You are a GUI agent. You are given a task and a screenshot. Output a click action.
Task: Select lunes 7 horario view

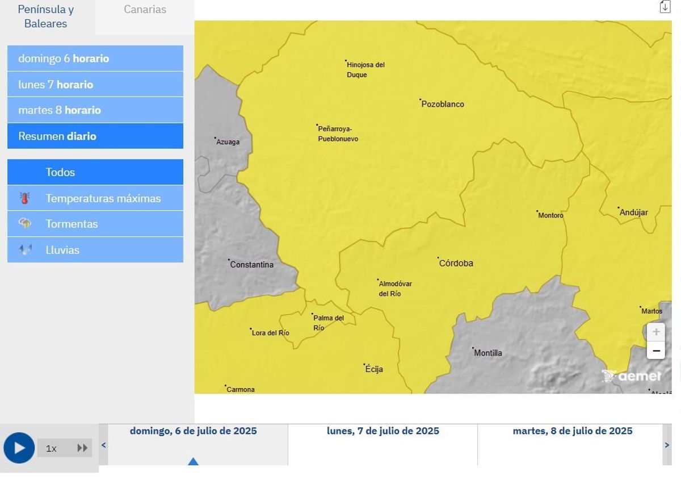[95, 85]
